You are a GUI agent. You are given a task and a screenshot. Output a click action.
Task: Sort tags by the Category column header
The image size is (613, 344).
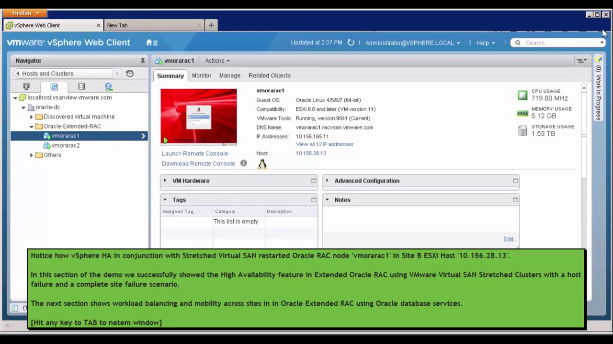239,211
